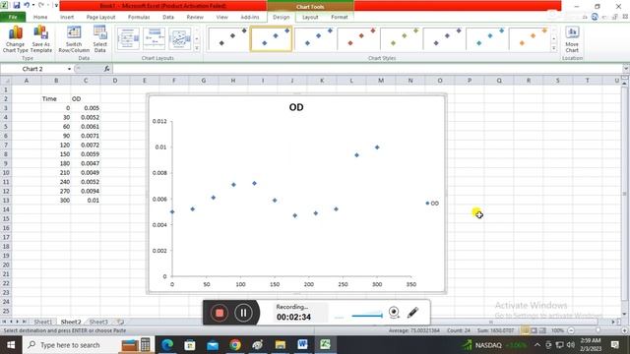The width and height of the screenshot is (630, 354).
Task: Toggle webcam icon in recorder bar
Action: click(x=394, y=313)
